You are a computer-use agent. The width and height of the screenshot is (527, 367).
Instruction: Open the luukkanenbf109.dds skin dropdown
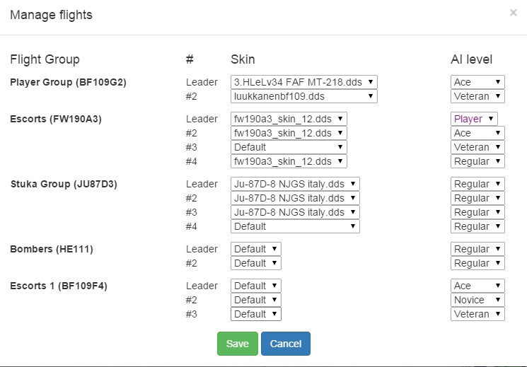304,96
